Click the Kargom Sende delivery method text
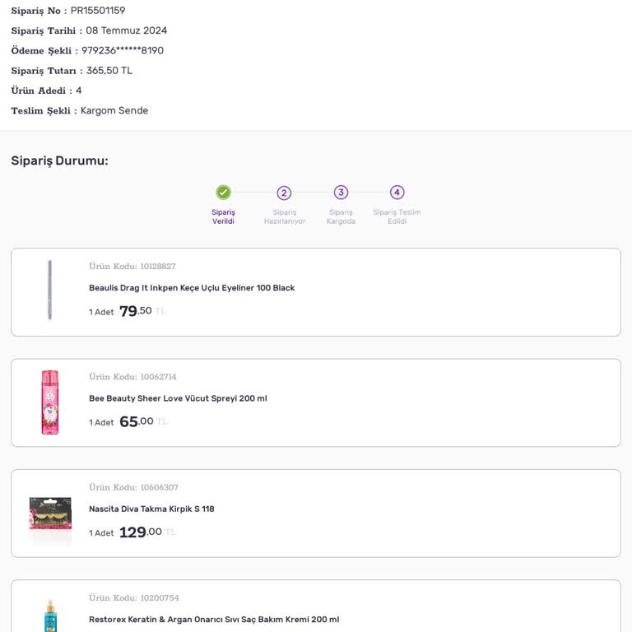Viewport: 632px width, 632px height. [114, 110]
